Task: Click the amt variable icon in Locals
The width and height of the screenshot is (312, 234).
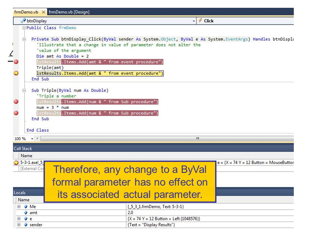Action: [x=26, y=213]
